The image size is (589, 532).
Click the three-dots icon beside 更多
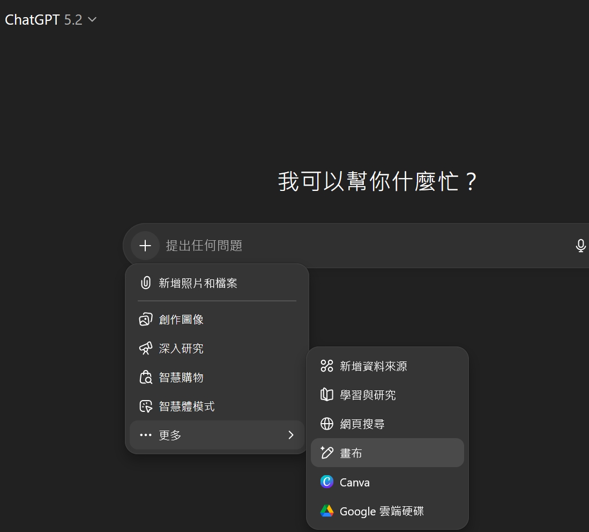tap(145, 435)
